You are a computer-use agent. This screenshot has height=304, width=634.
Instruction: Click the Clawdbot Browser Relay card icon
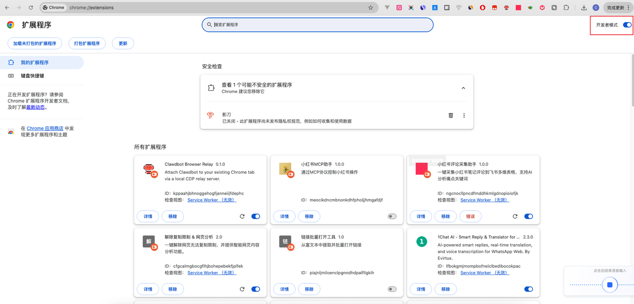(x=149, y=170)
